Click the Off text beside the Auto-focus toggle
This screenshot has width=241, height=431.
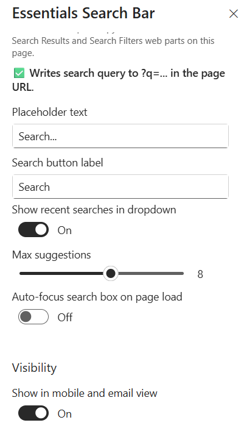pos(65,317)
